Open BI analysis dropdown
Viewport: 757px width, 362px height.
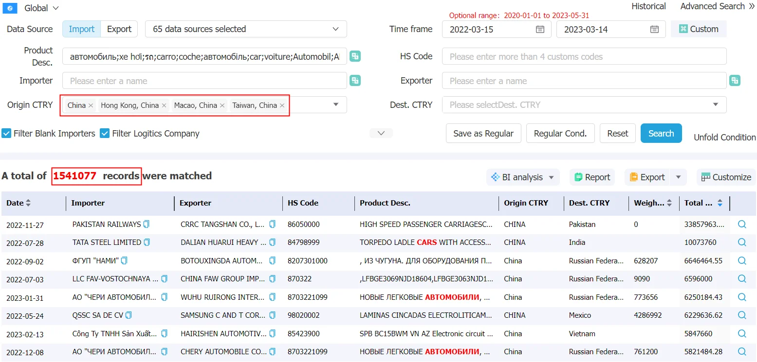523,177
